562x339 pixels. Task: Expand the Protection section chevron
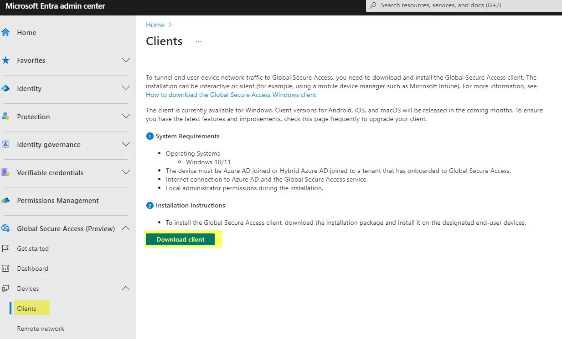pos(126,116)
